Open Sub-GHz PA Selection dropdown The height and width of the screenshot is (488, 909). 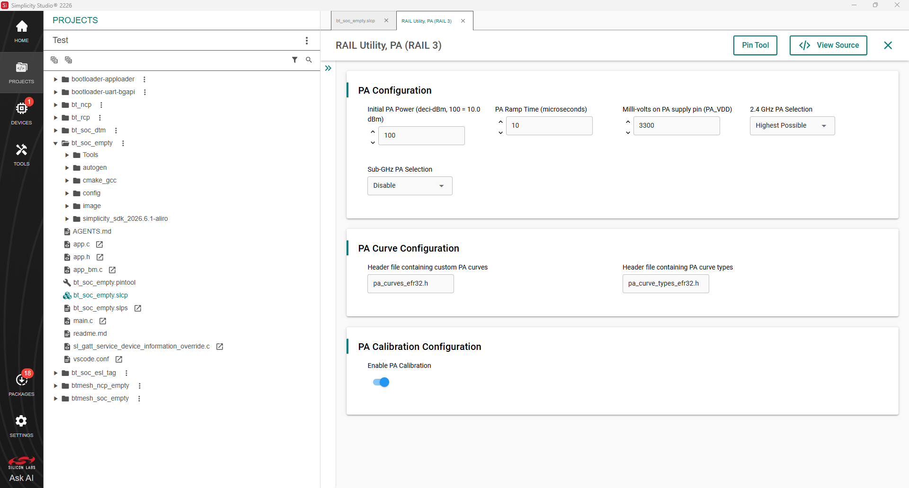pos(410,186)
